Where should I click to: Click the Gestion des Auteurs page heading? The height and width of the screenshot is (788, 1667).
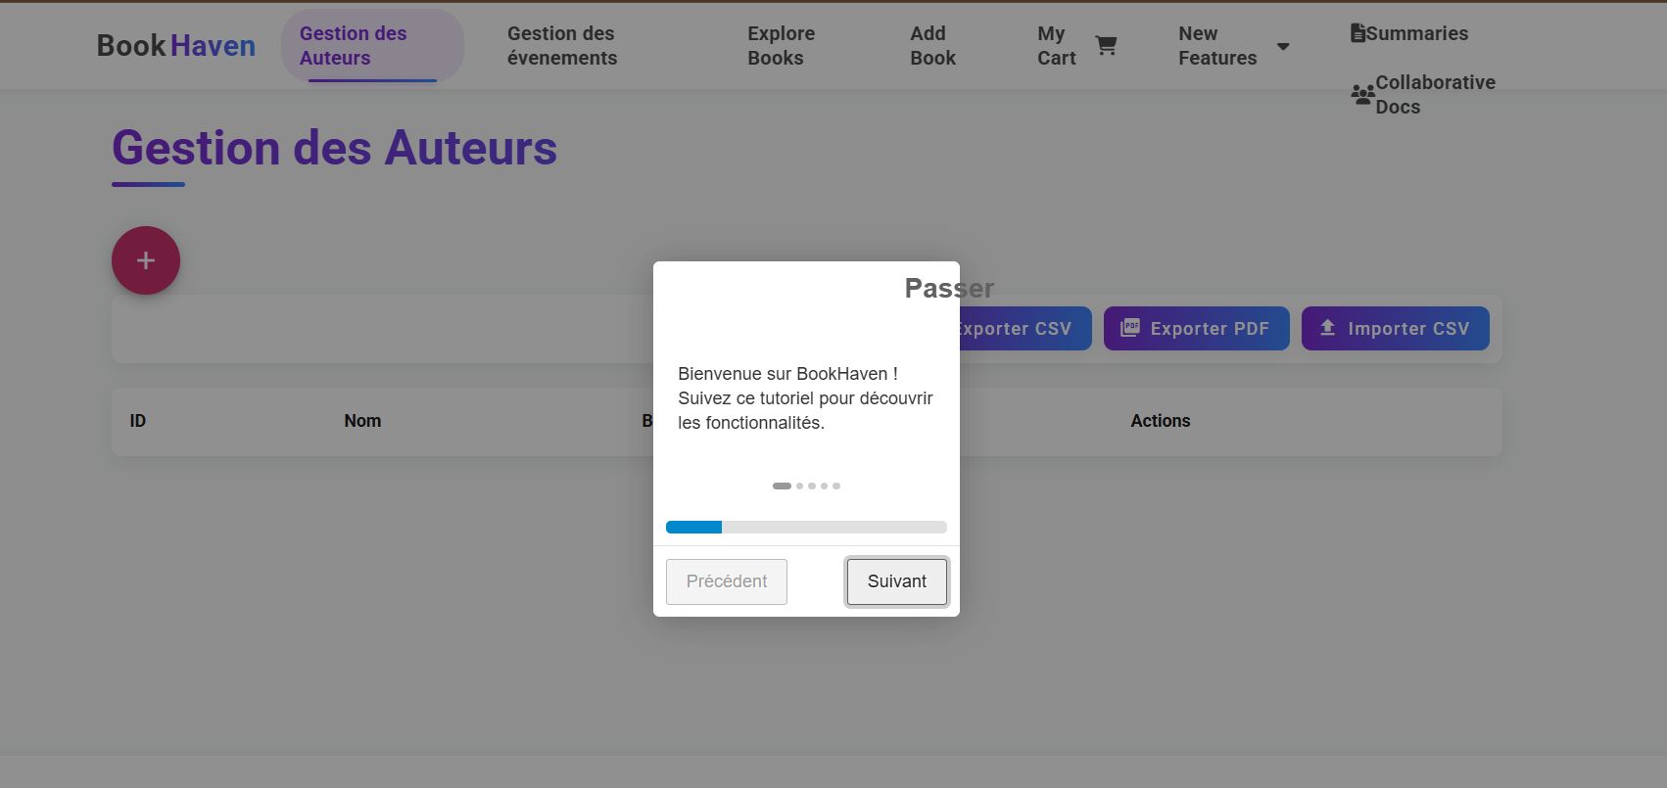coord(334,148)
